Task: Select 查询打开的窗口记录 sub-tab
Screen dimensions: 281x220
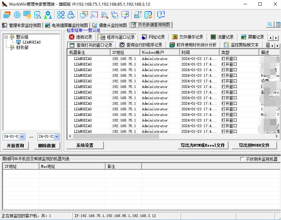Action: 91,45
